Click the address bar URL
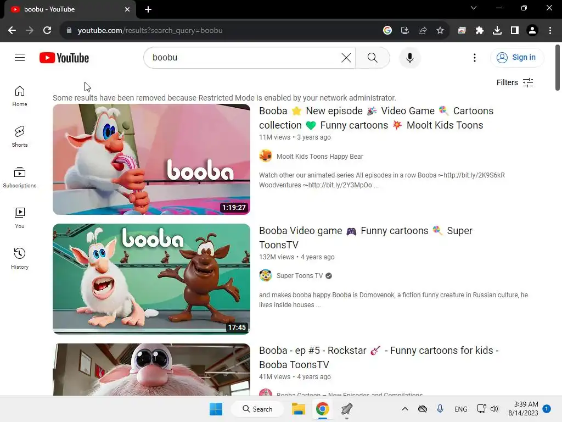Screen dimensions: 562x422 click(x=150, y=31)
